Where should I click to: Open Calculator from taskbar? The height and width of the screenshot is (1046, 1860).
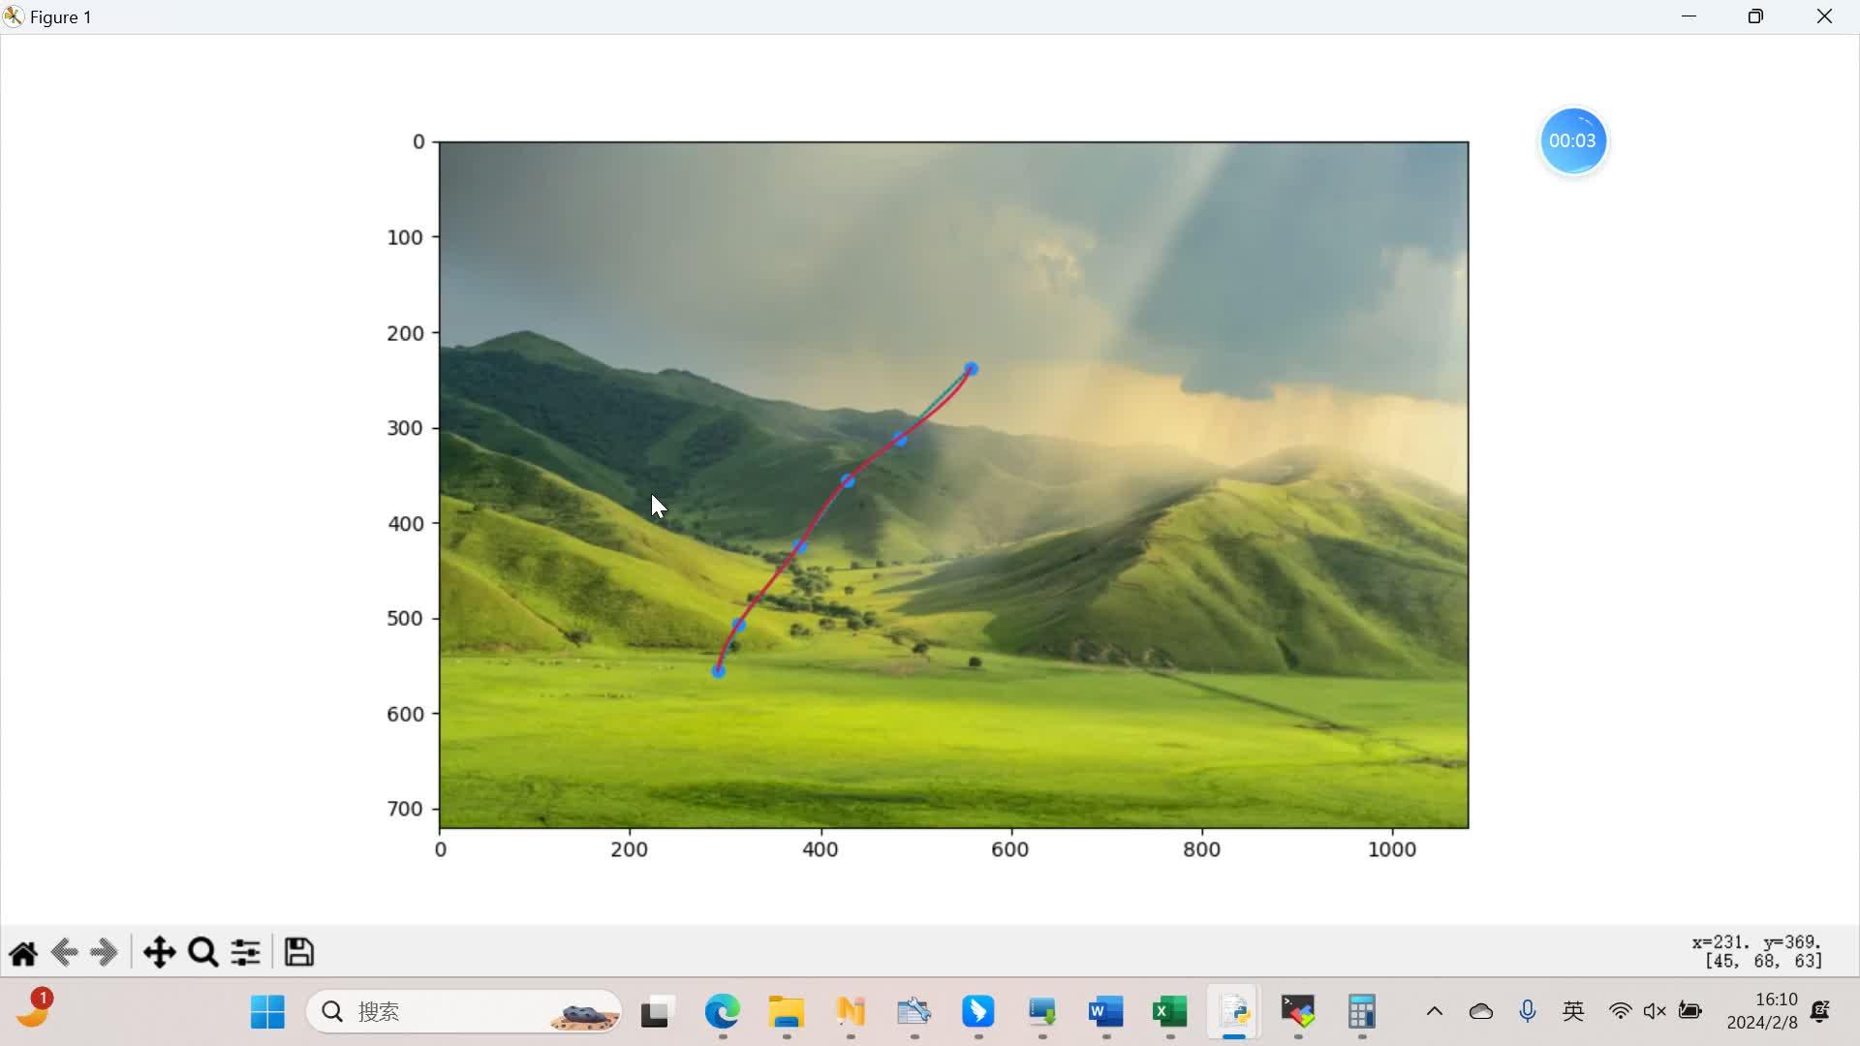(1361, 1012)
